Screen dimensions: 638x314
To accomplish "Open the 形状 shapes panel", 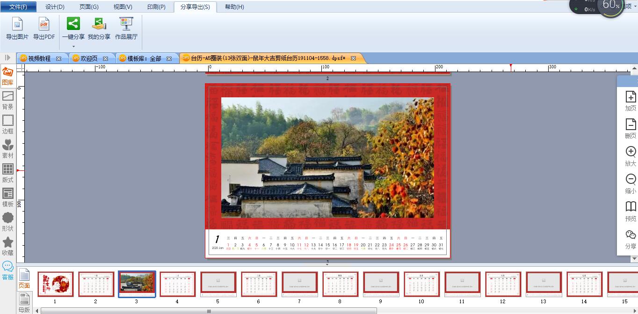I will click(x=8, y=222).
